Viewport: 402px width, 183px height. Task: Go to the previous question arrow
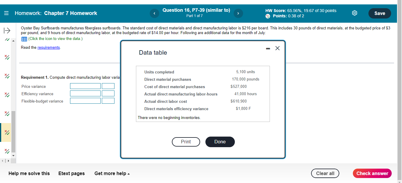click(154, 13)
